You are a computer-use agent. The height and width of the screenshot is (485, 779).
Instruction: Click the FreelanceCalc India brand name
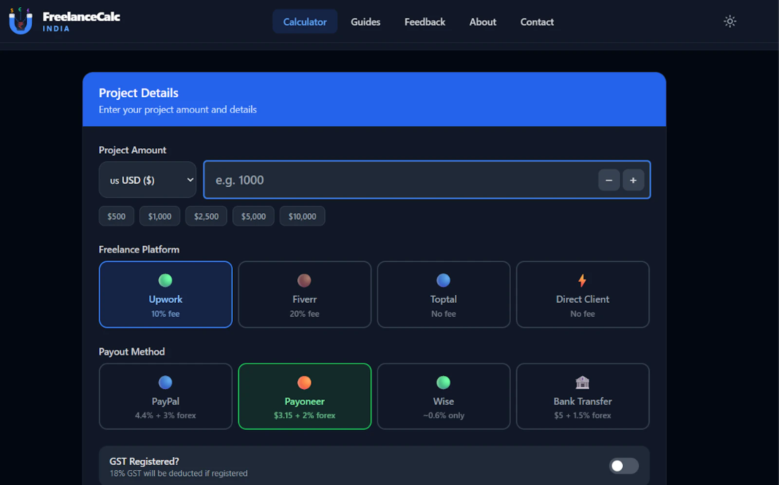pyautogui.click(x=81, y=21)
